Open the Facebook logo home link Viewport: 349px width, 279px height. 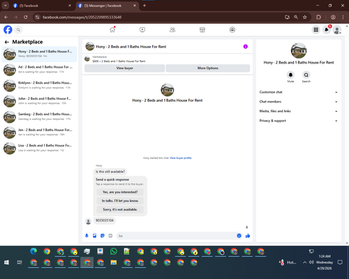8,30
